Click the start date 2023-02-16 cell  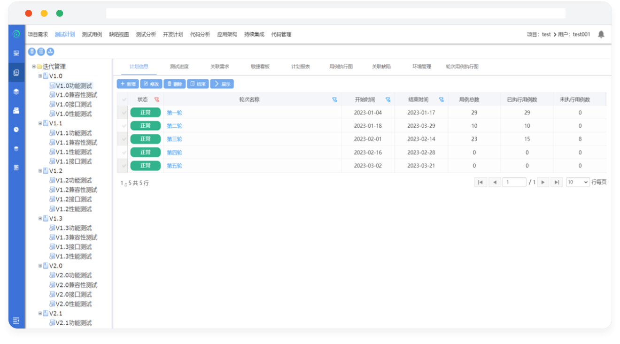[368, 153]
